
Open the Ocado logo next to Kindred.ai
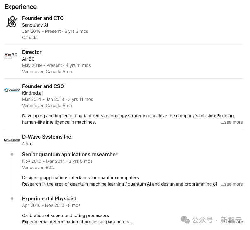[12, 90]
